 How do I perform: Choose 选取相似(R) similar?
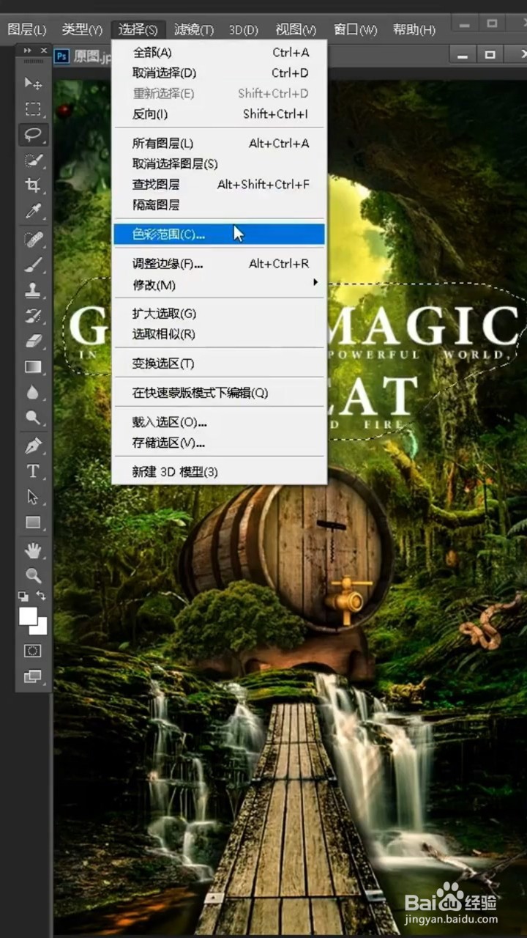pyautogui.click(x=219, y=334)
